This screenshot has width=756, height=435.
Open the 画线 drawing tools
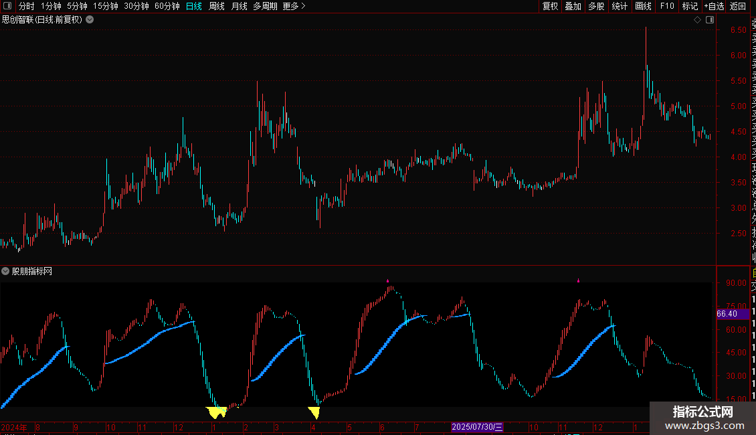point(643,6)
